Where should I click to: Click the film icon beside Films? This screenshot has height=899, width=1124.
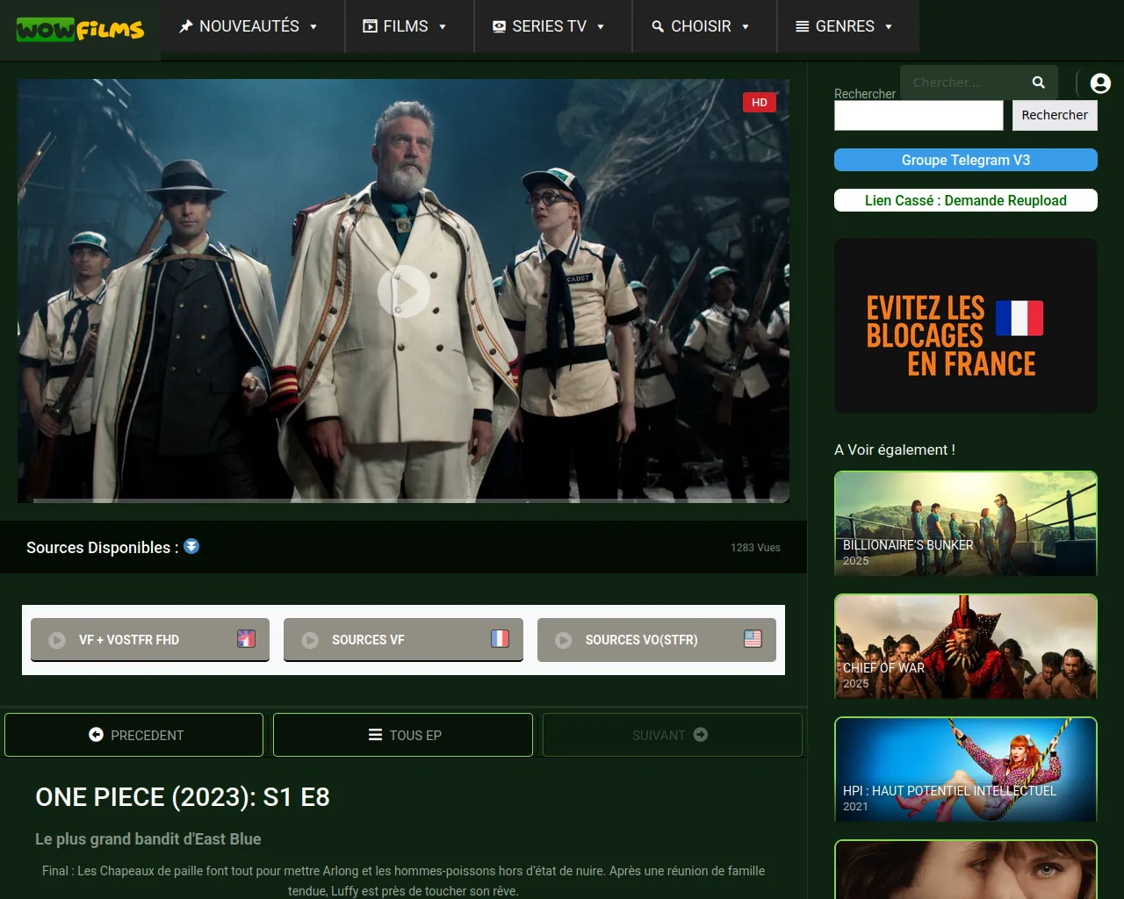(x=371, y=26)
